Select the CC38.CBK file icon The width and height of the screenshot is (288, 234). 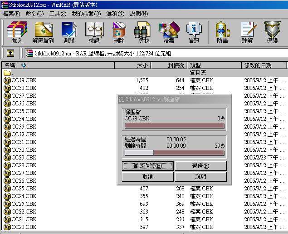[7, 88]
